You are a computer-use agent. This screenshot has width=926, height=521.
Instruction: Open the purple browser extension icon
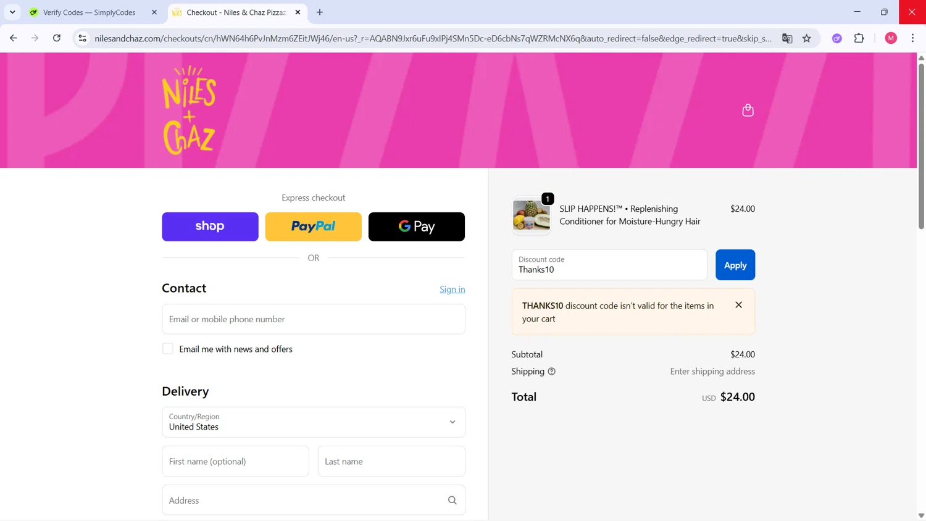pos(837,38)
